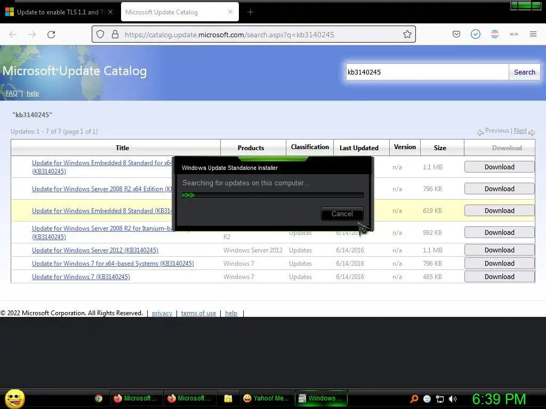Viewport: 546px width, 409px height.
Task: Open the shield tracking protection icon
Action: pos(100,35)
